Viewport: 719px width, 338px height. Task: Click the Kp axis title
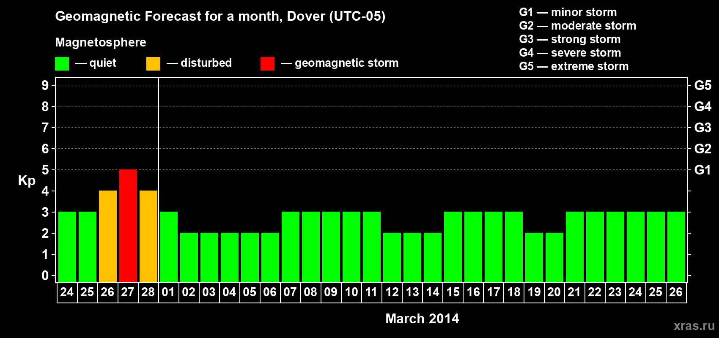click(27, 181)
